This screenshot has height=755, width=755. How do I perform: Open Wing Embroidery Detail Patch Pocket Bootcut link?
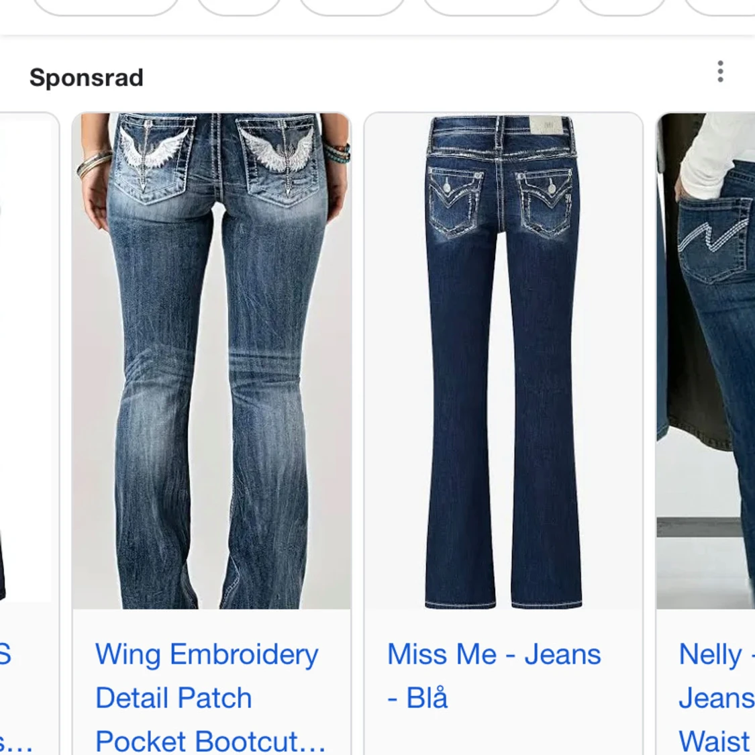pyautogui.click(x=211, y=697)
